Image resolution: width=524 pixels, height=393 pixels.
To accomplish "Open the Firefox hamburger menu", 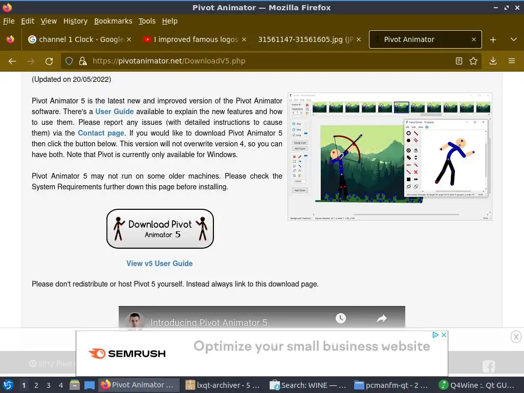I will (x=512, y=61).
